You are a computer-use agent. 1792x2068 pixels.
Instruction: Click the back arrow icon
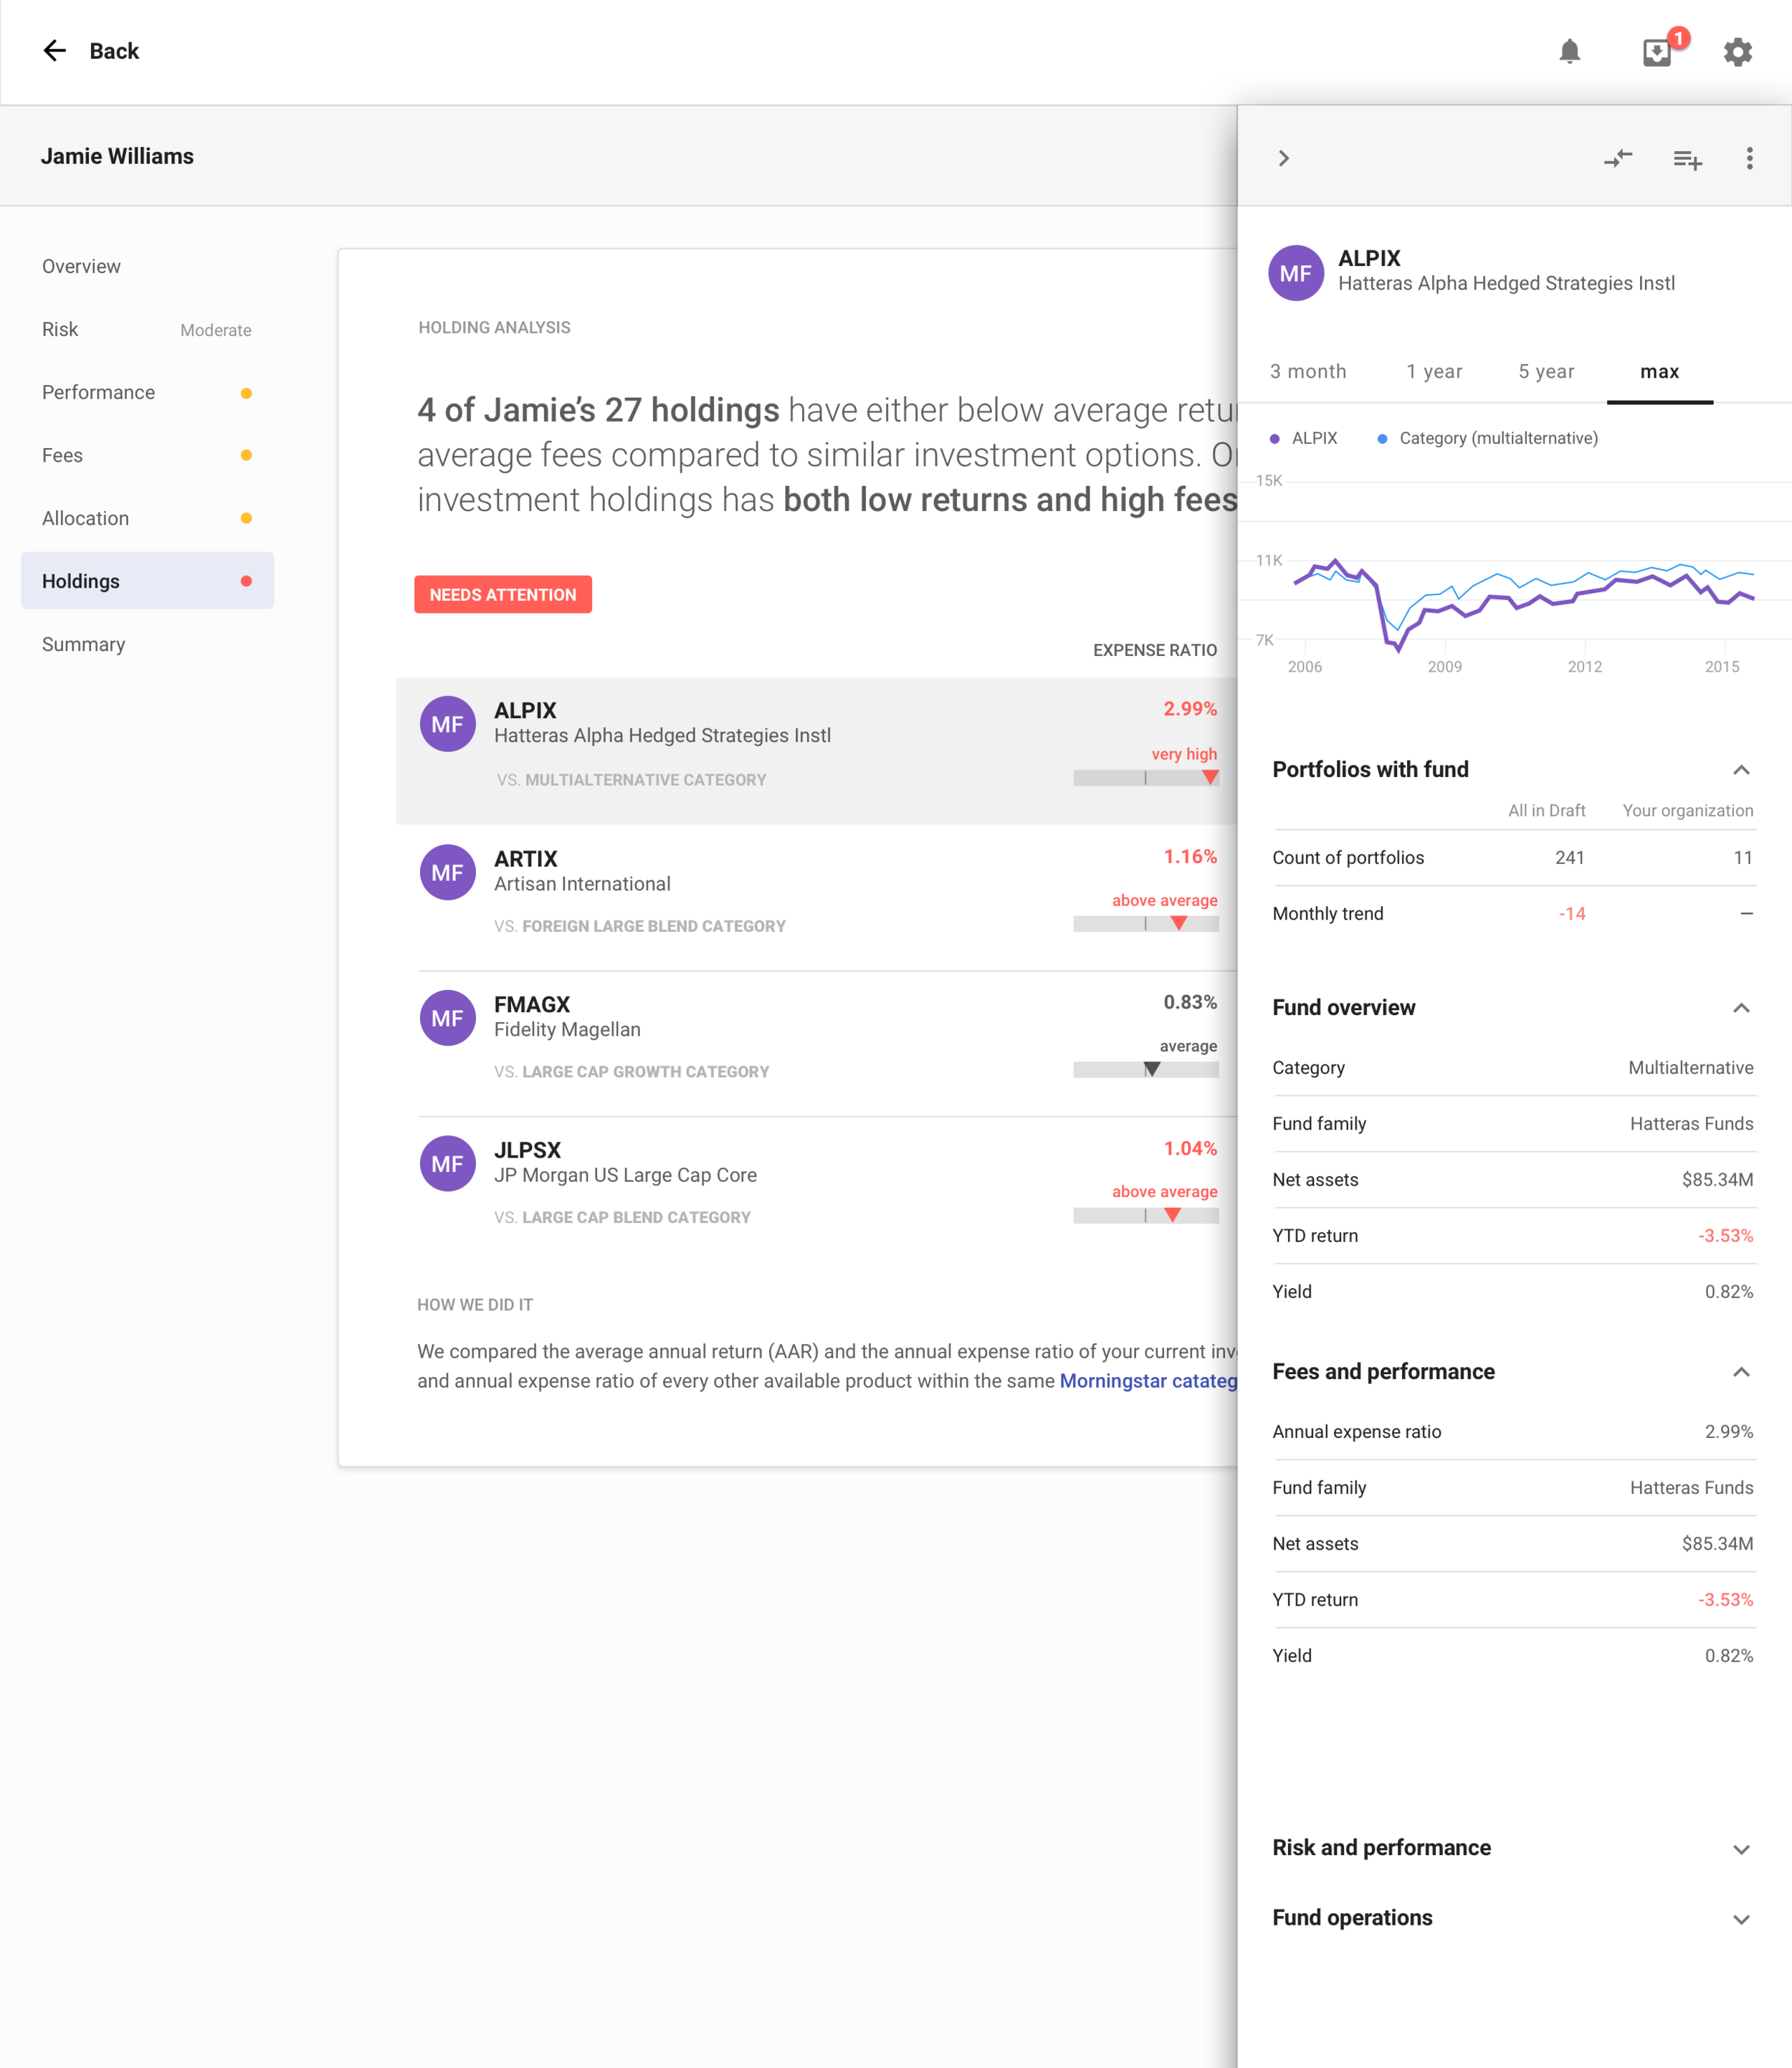(x=54, y=51)
